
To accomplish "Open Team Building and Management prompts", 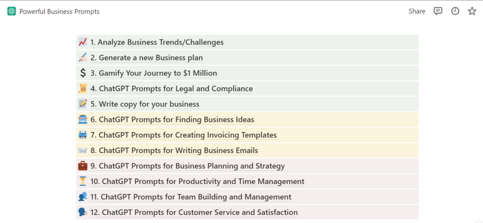I will tap(191, 197).
